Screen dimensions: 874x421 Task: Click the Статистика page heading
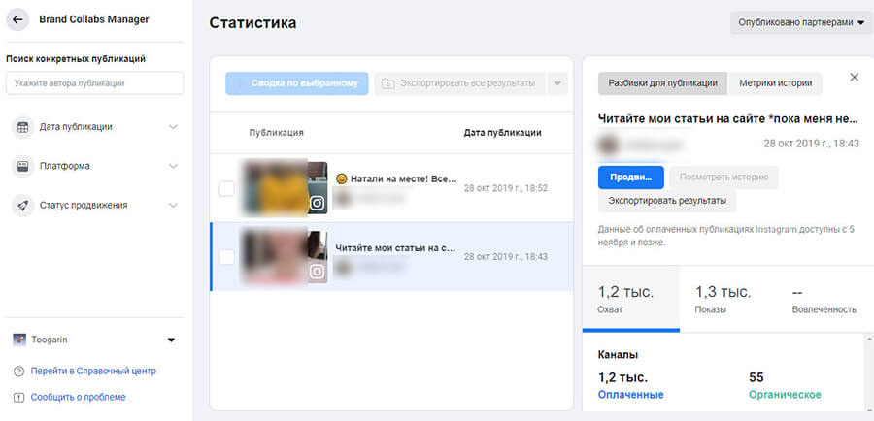pyautogui.click(x=253, y=23)
